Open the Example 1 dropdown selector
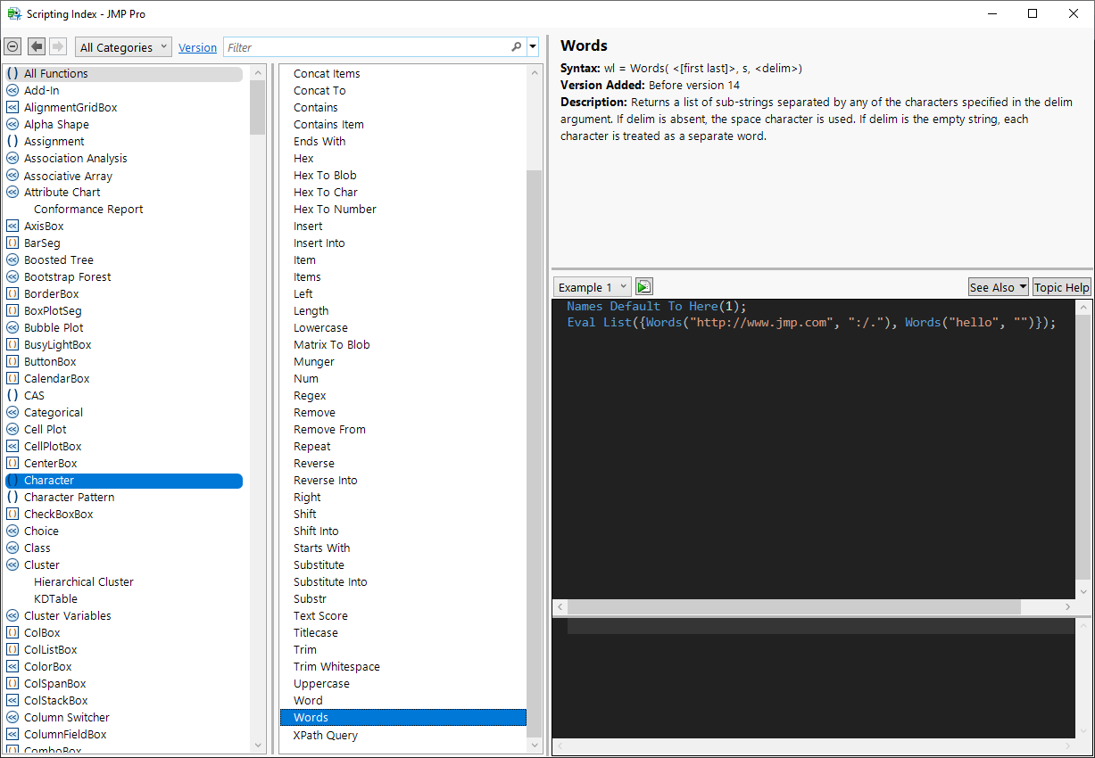Image resolution: width=1095 pixels, height=758 pixels. click(x=593, y=287)
